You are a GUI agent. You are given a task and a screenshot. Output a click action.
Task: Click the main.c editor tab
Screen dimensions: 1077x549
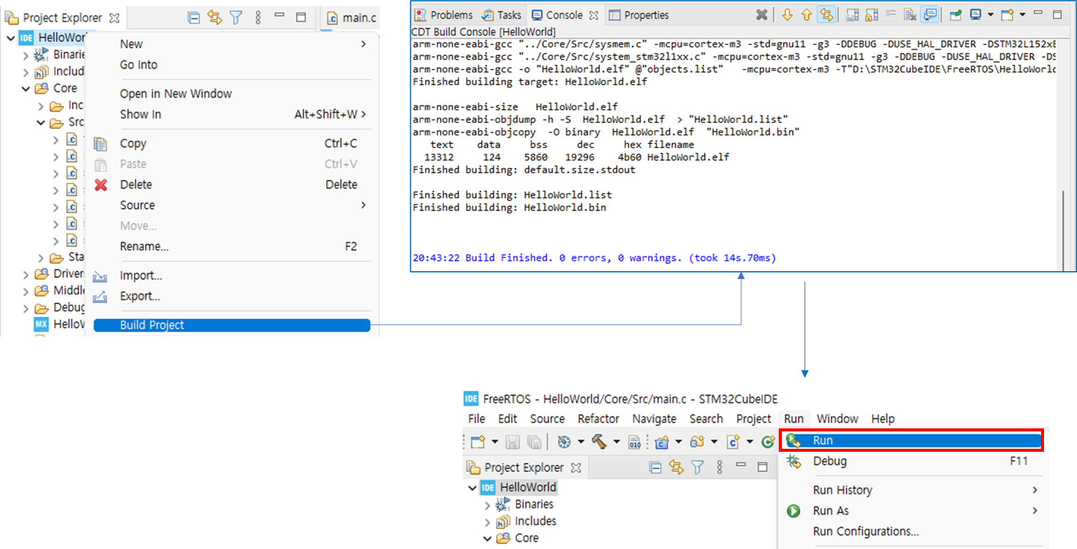pos(352,18)
